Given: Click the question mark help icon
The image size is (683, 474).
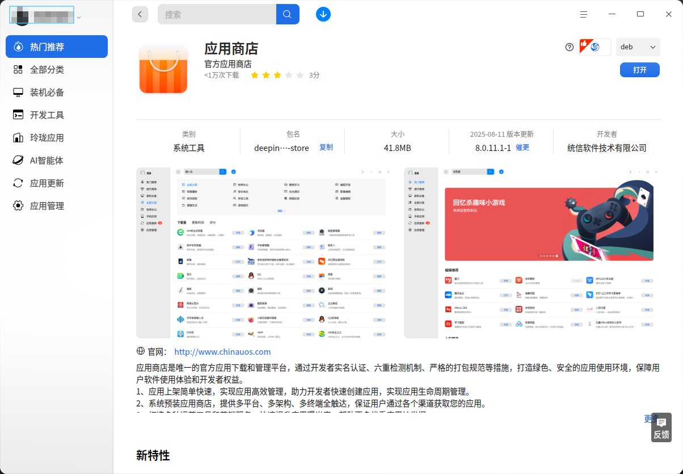Looking at the screenshot, I should pyautogui.click(x=570, y=47).
